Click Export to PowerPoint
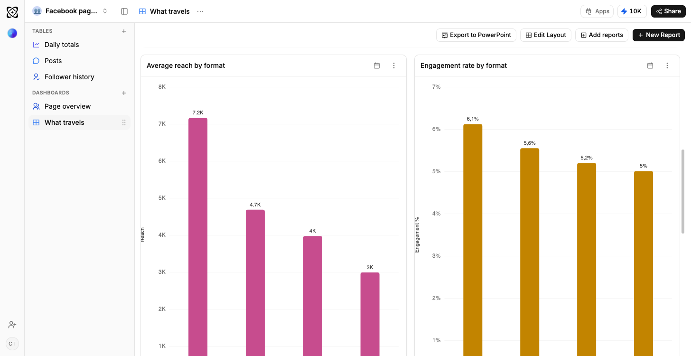691x356 pixels. pos(476,35)
